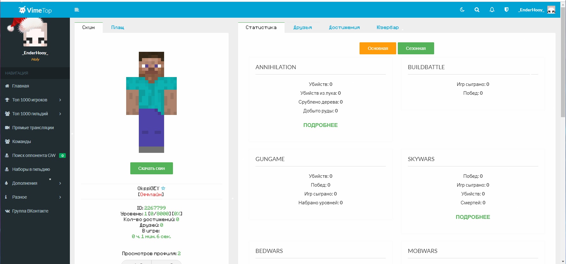Click icon beside Наборы в гильдию

click(7, 169)
